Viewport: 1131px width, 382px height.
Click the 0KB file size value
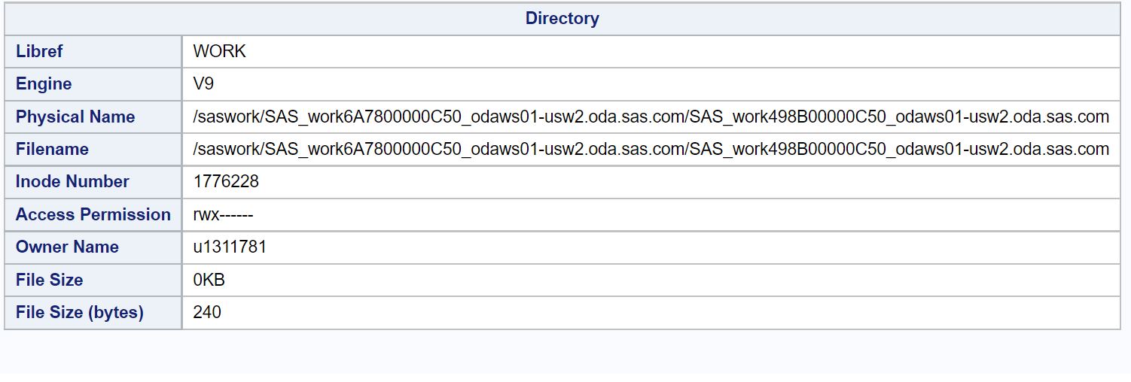pyautogui.click(x=209, y=280)
